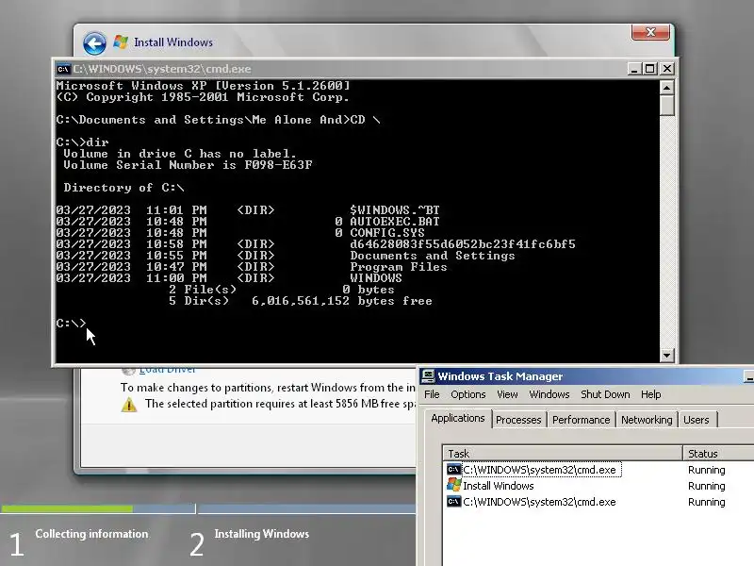This screenshot has width=754, height=566.
Task: Sort tasks by the Task column header
Action: pyautogui.click(x=563, y=454)
